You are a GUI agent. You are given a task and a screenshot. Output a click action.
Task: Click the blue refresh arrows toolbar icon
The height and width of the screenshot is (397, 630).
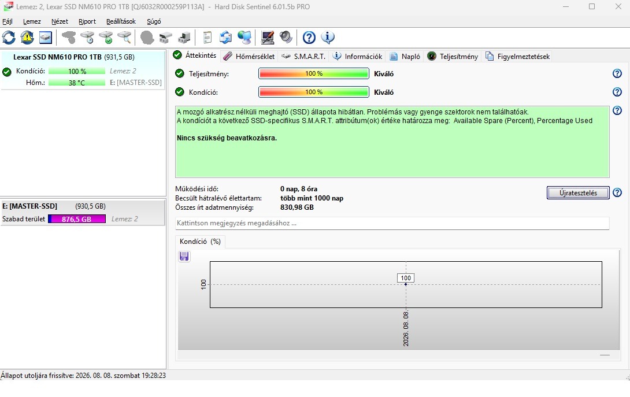pos(9,38)
